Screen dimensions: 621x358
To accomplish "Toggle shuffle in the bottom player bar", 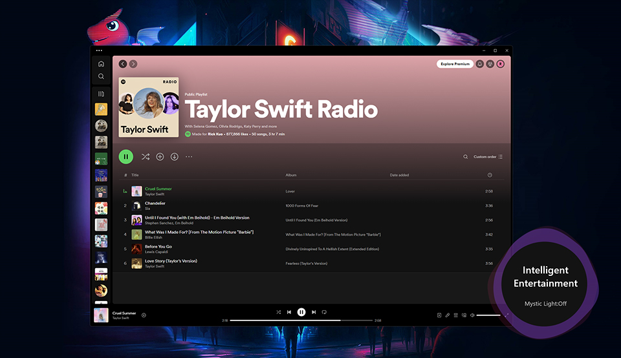I will tap(278, 312).
